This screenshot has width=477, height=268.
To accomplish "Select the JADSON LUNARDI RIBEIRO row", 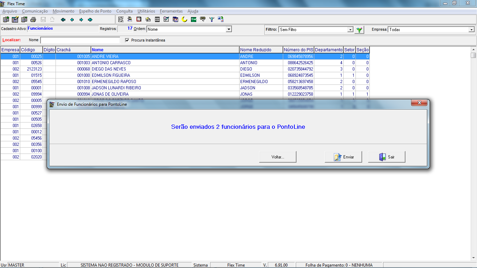I will pyautogui.click(x=185, y=88).
